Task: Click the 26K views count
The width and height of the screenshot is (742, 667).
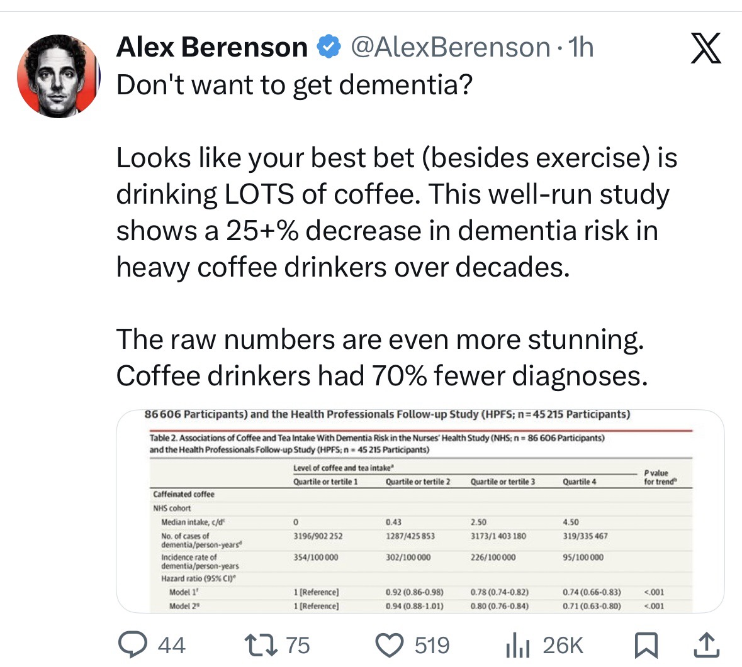Action: pos(563,646)
